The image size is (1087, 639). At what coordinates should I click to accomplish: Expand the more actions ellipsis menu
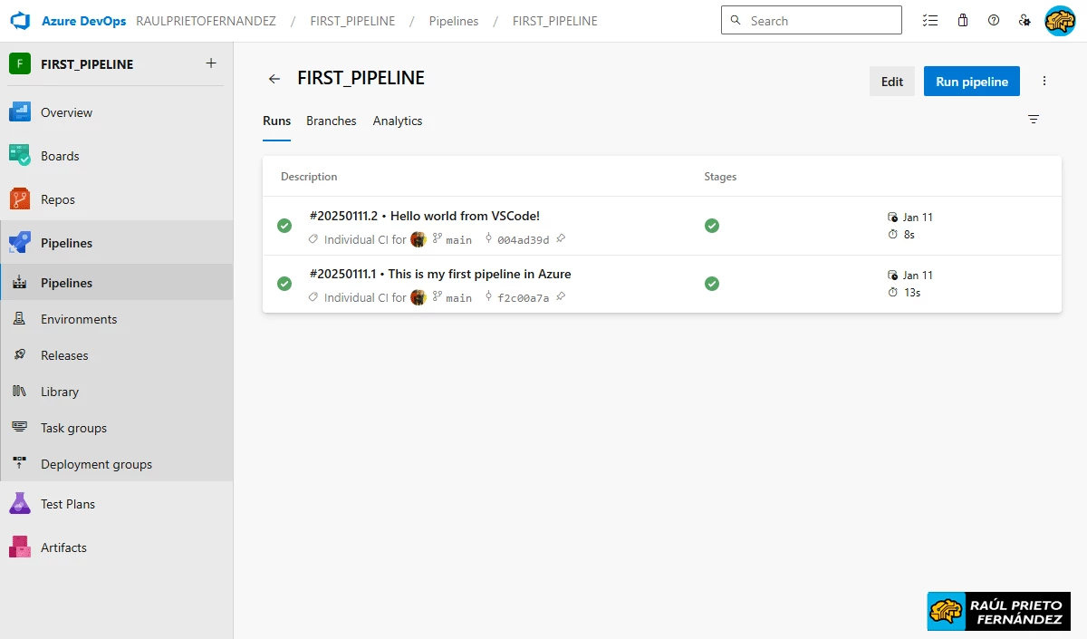pyautogui.click(x=1044, y=81)
